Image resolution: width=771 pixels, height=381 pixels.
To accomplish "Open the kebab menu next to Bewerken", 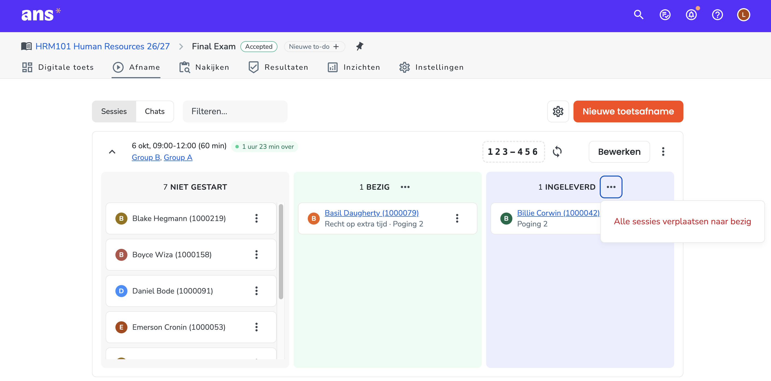I will [x=663, y=152].
